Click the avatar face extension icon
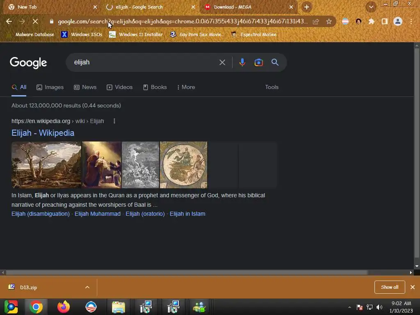 coord(358,21)
